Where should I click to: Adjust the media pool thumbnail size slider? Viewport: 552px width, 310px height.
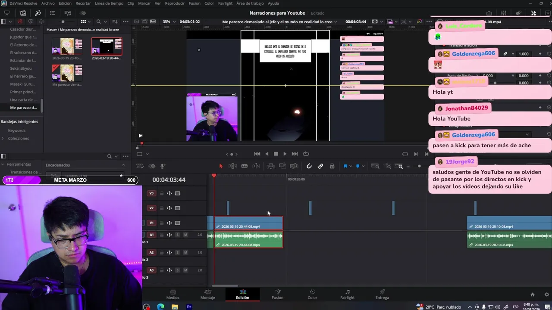point(63,22)
